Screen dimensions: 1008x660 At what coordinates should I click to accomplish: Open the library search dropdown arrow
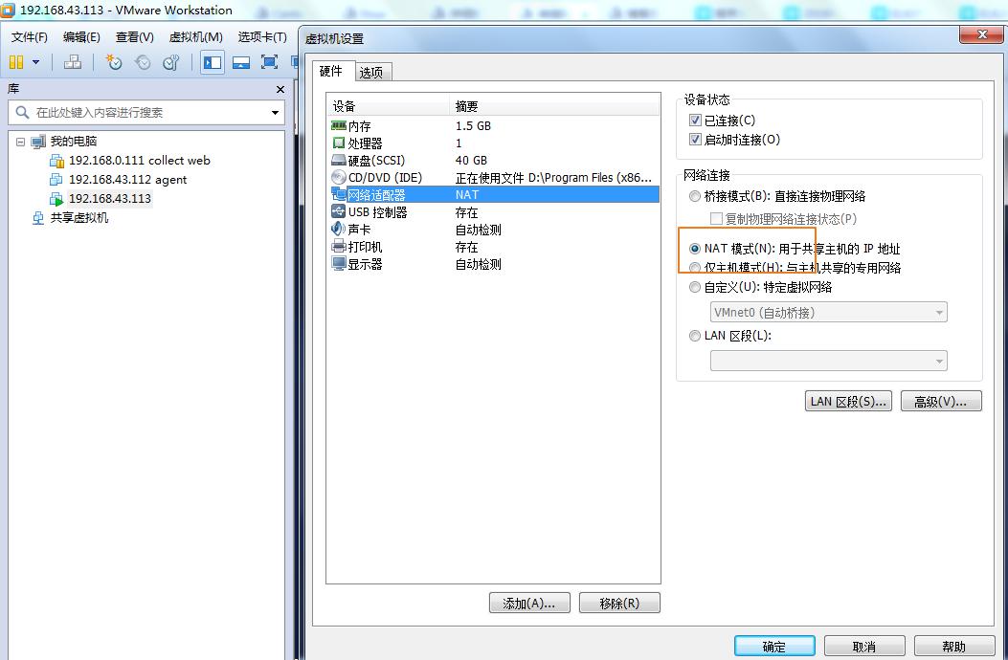tap(275, 113)
